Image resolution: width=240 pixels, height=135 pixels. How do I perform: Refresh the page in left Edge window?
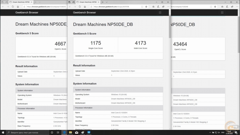(x=13, y=7)
